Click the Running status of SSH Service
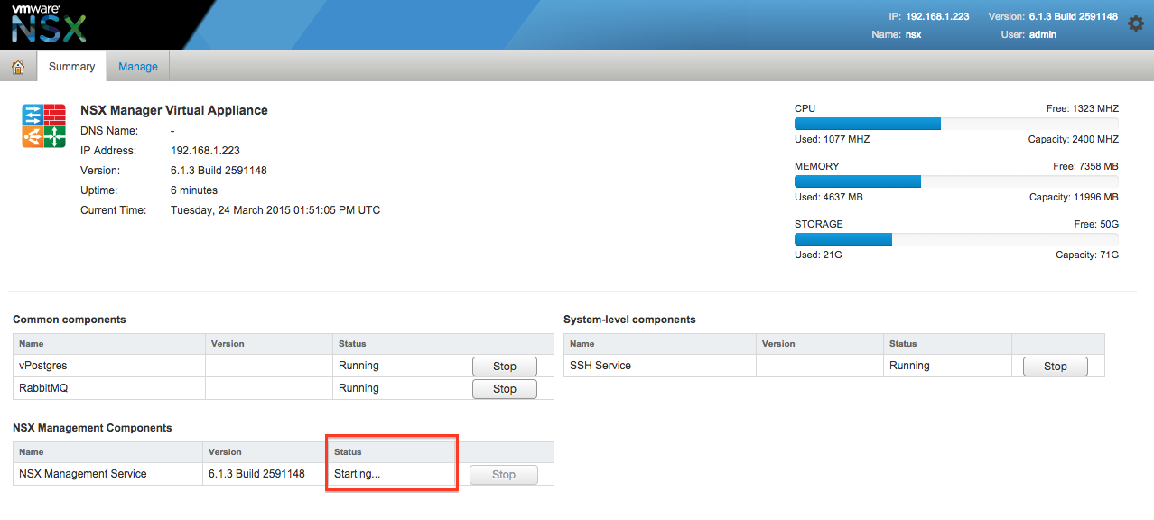Viewport: 1154px width, 520px height. (x=909, y=366)
